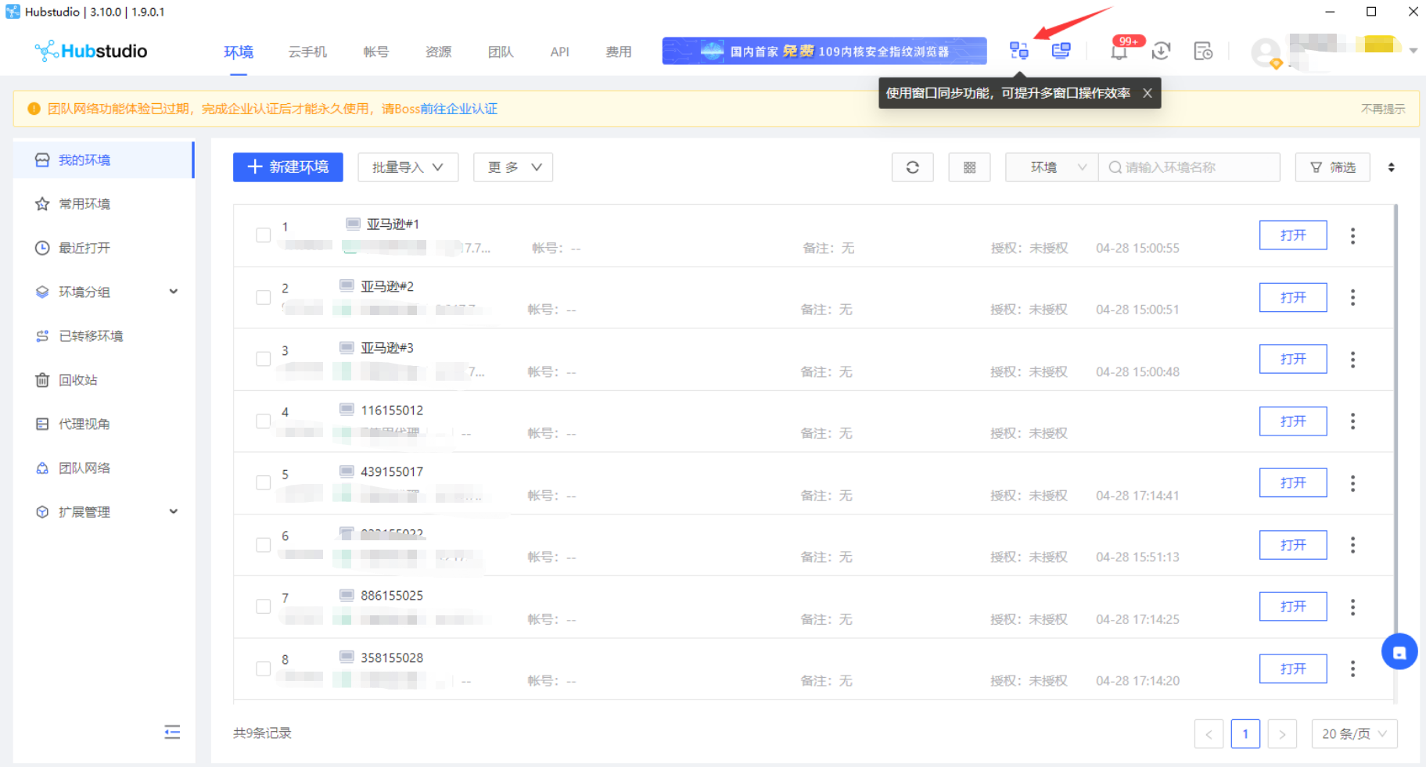Click the user avatar icon
The height and width of the screenshot is (767, 1426).
tap(1266, 52)
